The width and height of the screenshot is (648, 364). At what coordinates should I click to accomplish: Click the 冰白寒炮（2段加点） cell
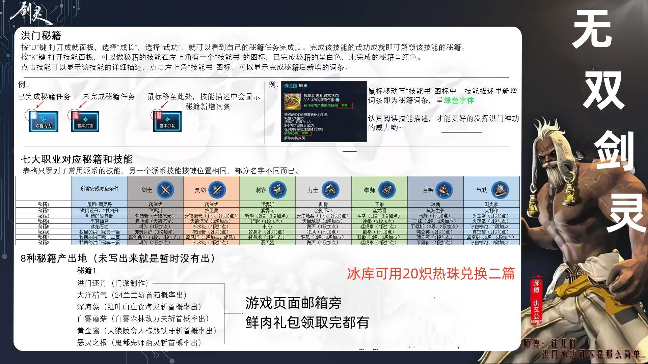[492, 242]
